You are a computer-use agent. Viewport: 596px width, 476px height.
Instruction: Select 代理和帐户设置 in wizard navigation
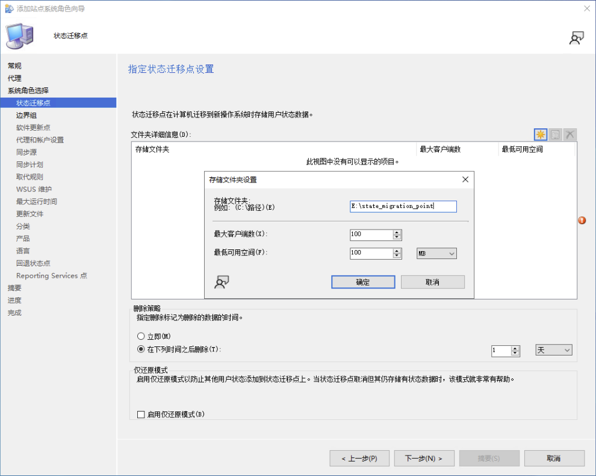click(x=40, y=140)
